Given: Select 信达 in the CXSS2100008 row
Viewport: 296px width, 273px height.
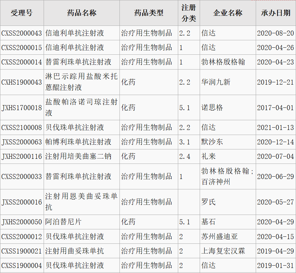Looking at the screenshot, I should click(208, 127).
